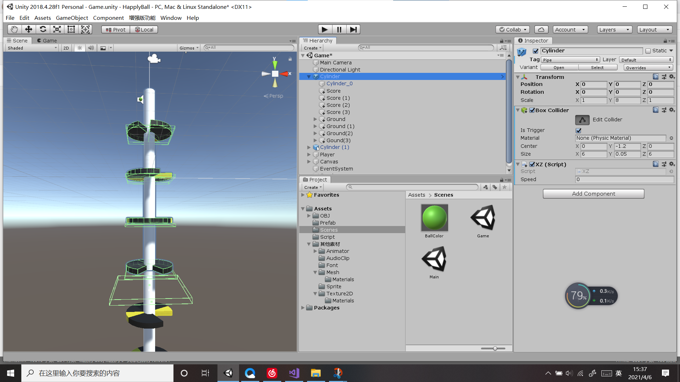Select the Hand tool in toolbar
The image size is (680, 382).
[14, 29]
